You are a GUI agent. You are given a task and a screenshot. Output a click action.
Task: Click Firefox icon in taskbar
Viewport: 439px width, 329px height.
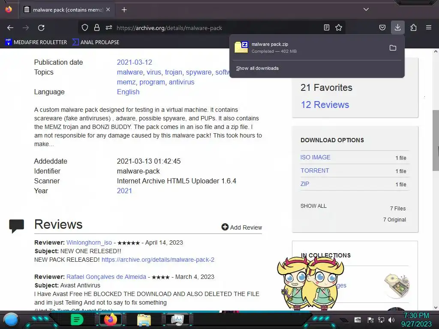pos(111,320)
